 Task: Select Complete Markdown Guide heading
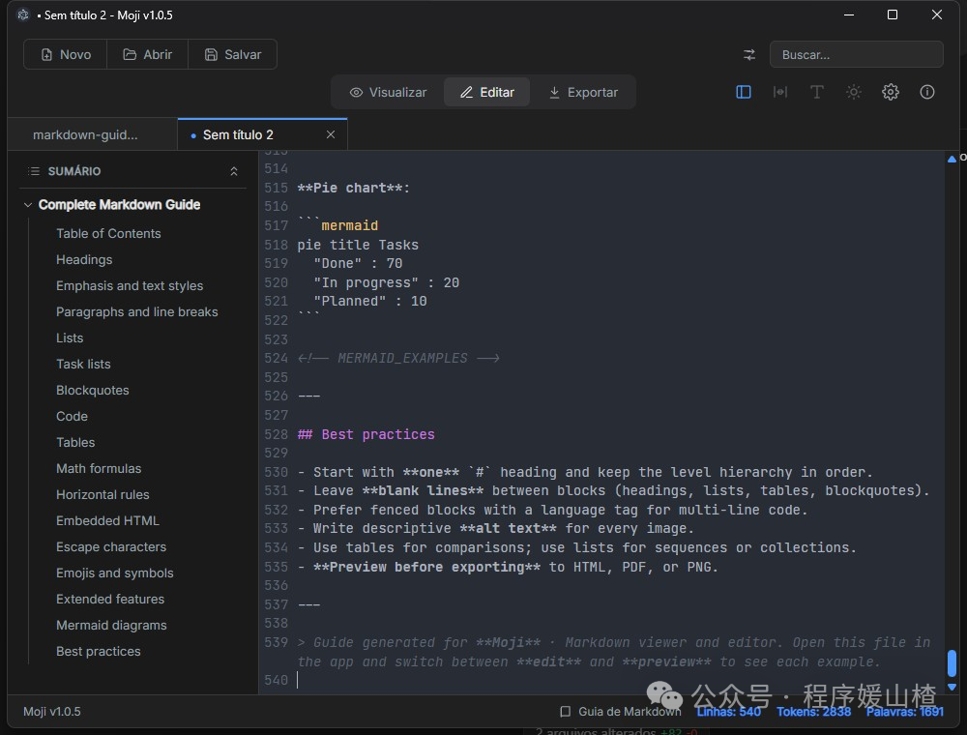(119, 205)
